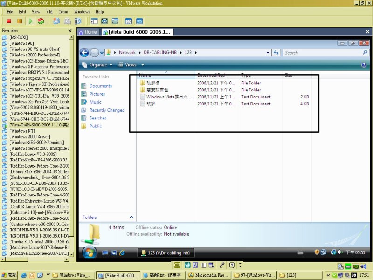Click the Vista tray volume speaker icon

[x=340, y=252]
